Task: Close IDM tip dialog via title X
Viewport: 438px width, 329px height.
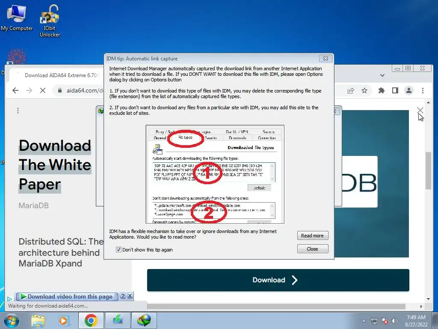Action: point(326,58)
